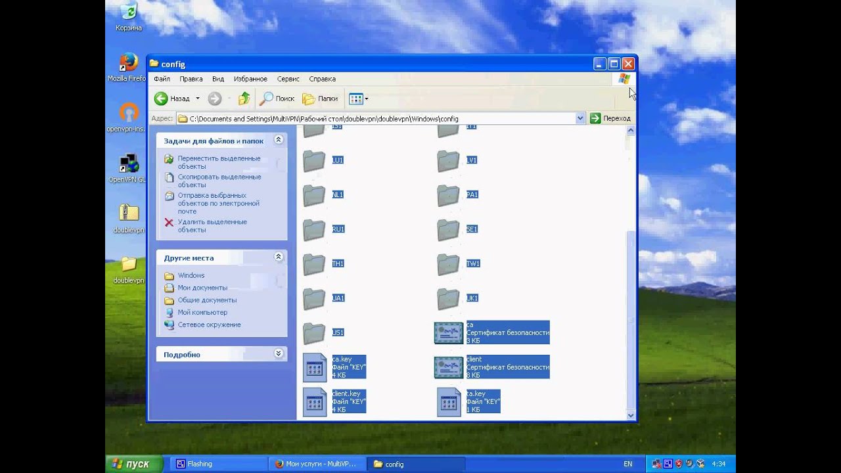Select the ca security certificate file
This screenshot has width=841, height=473.
coord(491,333)
